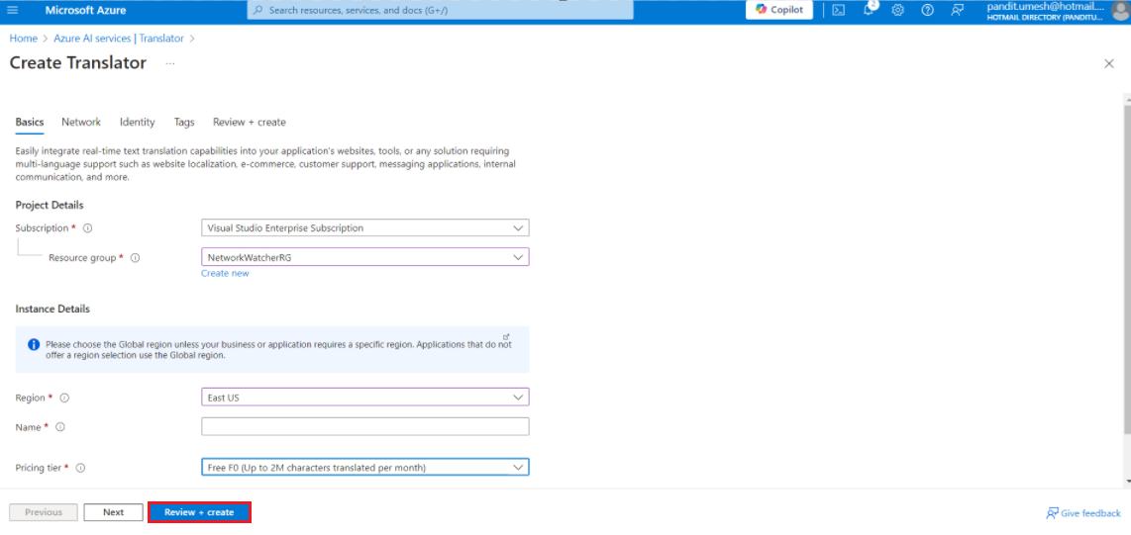Switch to the Tags tab
Screen dimensions: 1131x535
pos(184,123)
